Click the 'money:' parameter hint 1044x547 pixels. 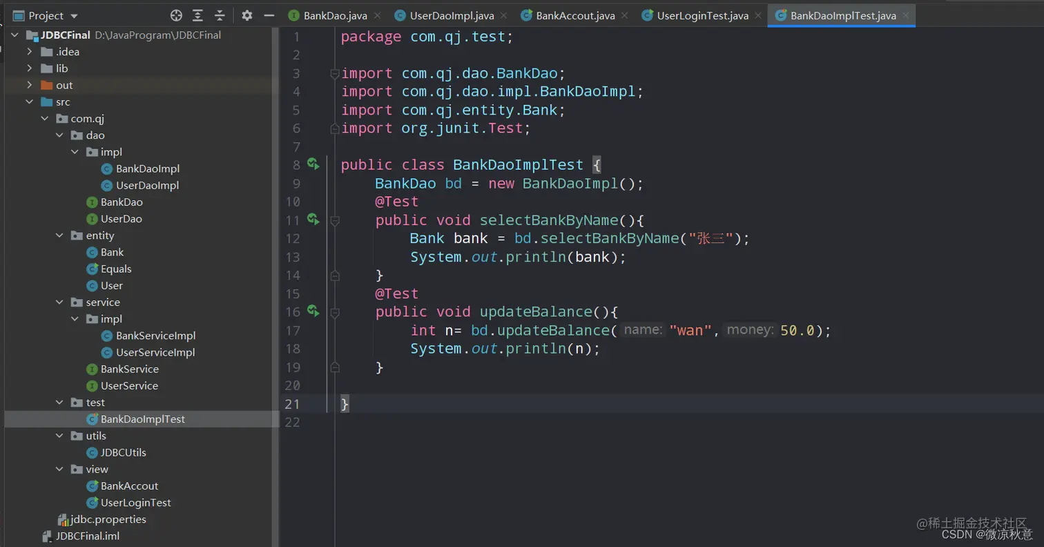pos(750,330)
